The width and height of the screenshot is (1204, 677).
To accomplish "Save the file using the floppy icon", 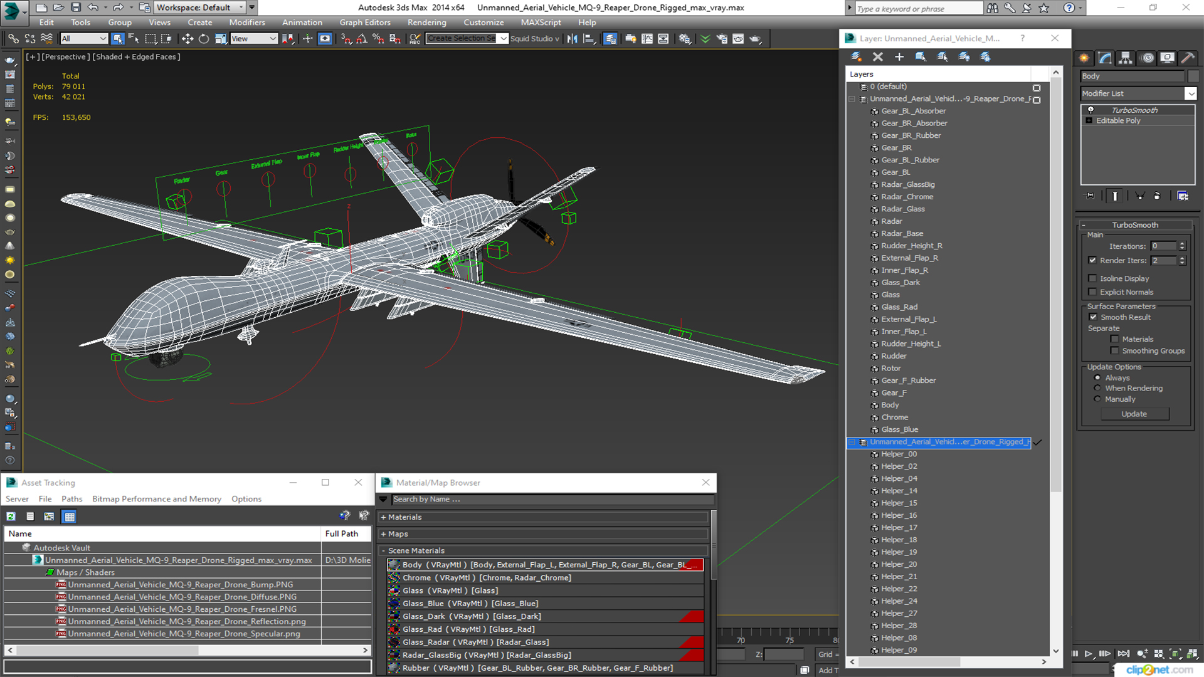I will pyautogui.click(x=75, y=8).
